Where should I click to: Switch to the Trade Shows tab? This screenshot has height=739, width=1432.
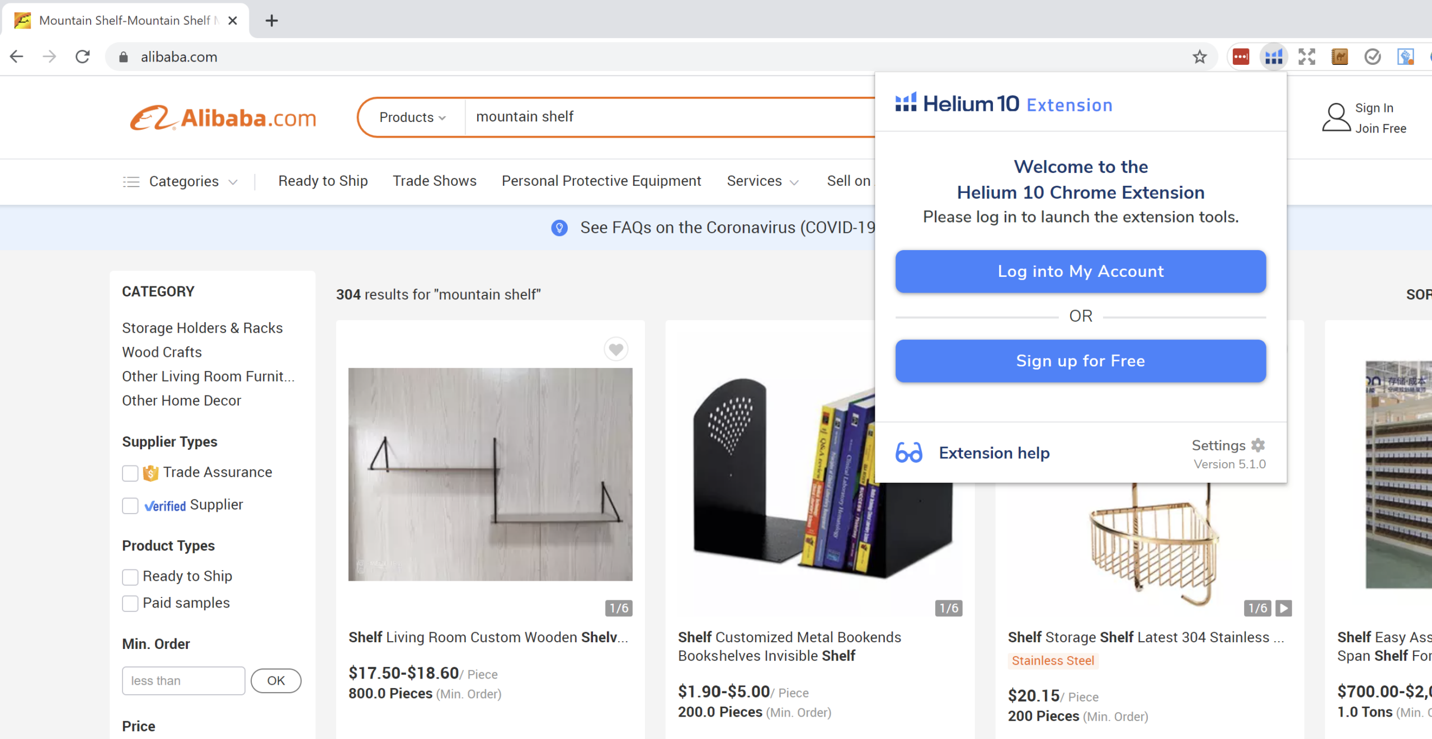(x=434, y=181)
